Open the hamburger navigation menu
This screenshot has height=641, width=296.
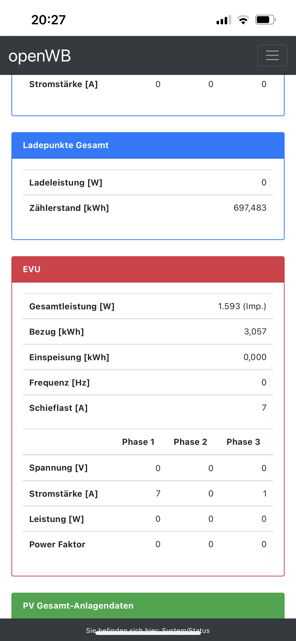272,55
